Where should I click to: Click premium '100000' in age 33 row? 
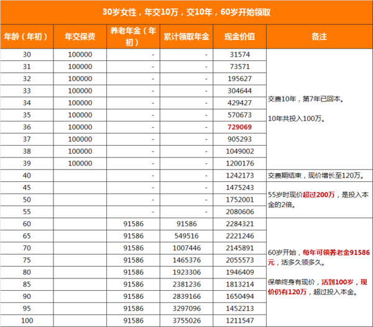click(80, 91)
